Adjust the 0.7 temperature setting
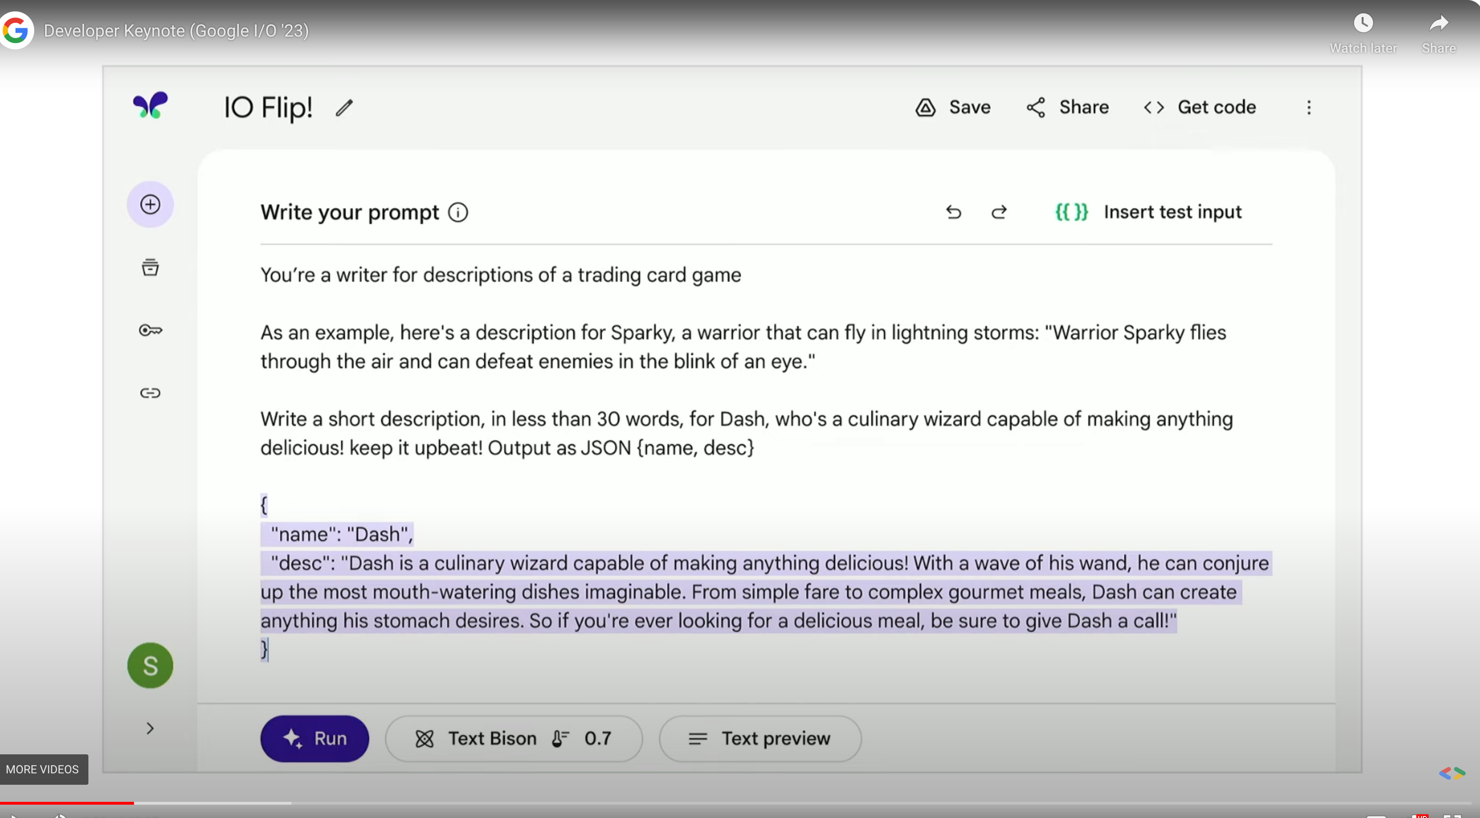The width and height of the screenshot is (1480, 818). 581,739
